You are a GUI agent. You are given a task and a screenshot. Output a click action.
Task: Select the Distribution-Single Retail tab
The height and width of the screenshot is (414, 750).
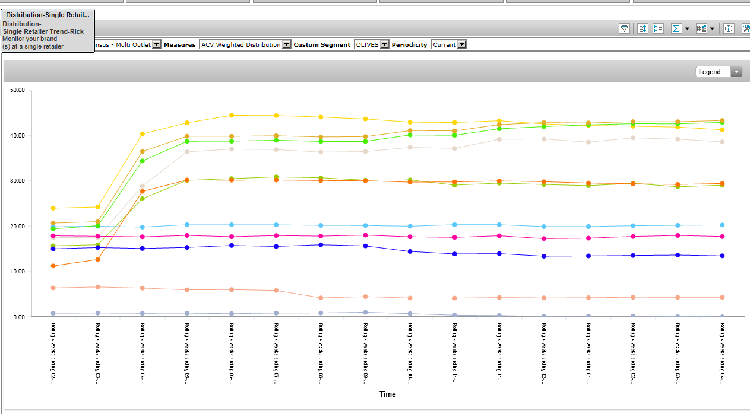(x=48, y=15)
